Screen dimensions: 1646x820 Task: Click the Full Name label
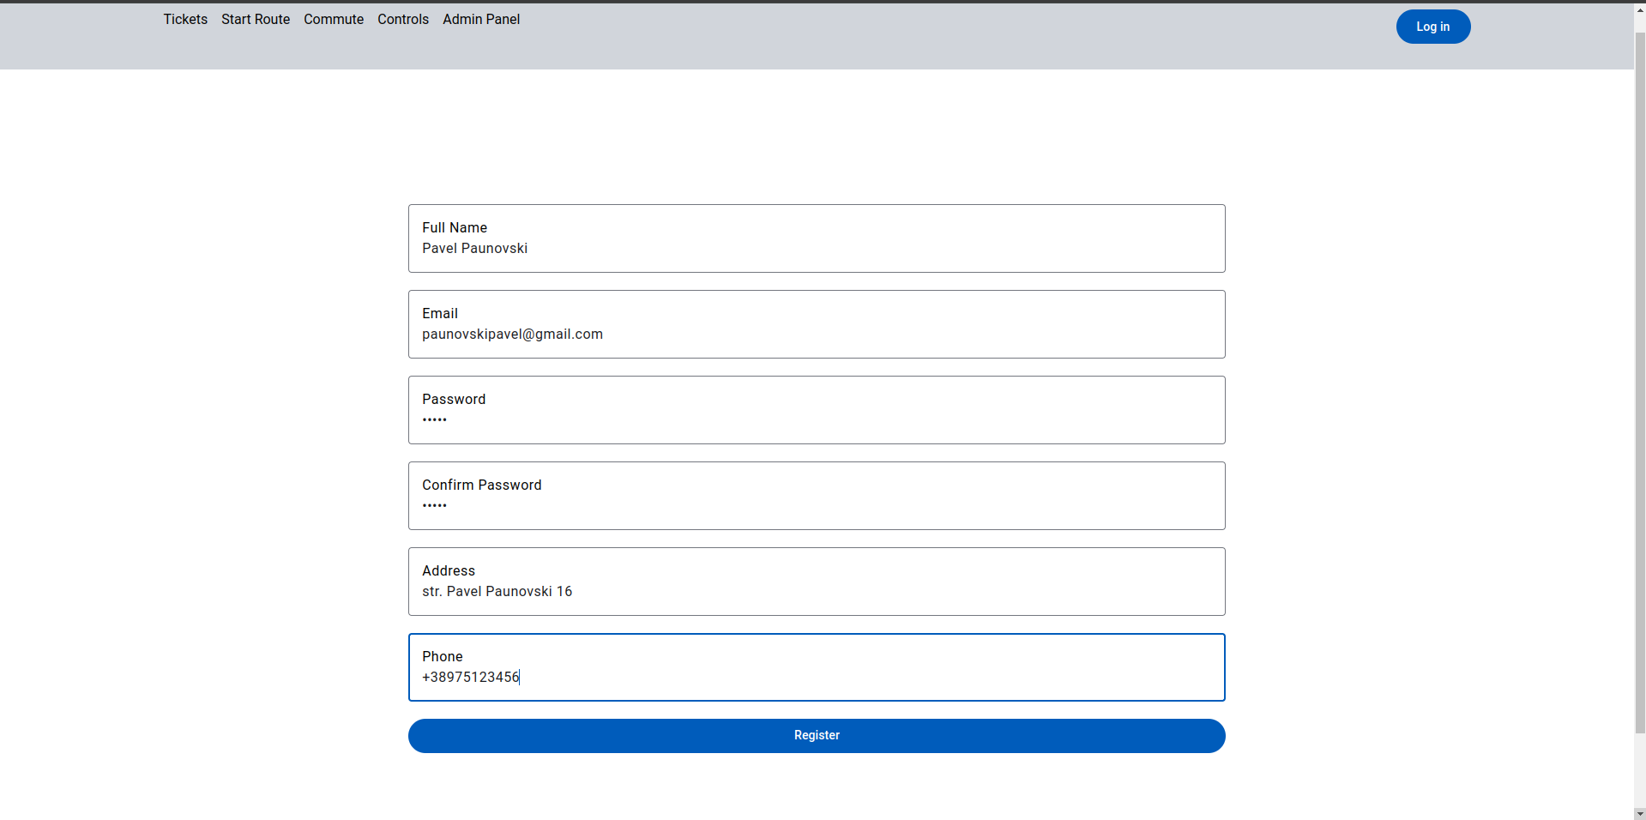454,227
